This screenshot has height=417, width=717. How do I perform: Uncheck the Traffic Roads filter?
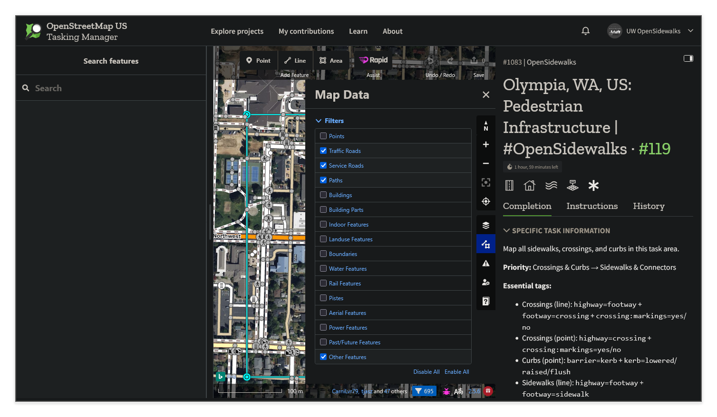[x=323, y=151]
